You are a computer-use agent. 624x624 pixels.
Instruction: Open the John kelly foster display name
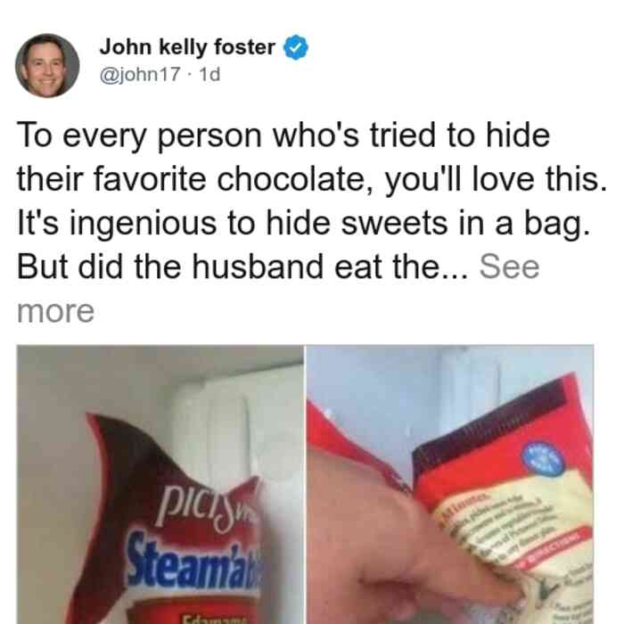(x=187, y=47)
